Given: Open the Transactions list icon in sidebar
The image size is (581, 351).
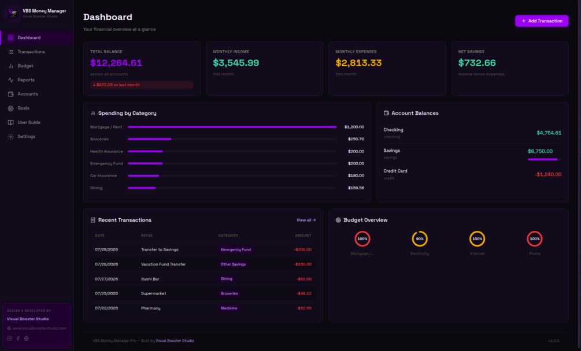Looking at the screenshot, I should (11, 52).
